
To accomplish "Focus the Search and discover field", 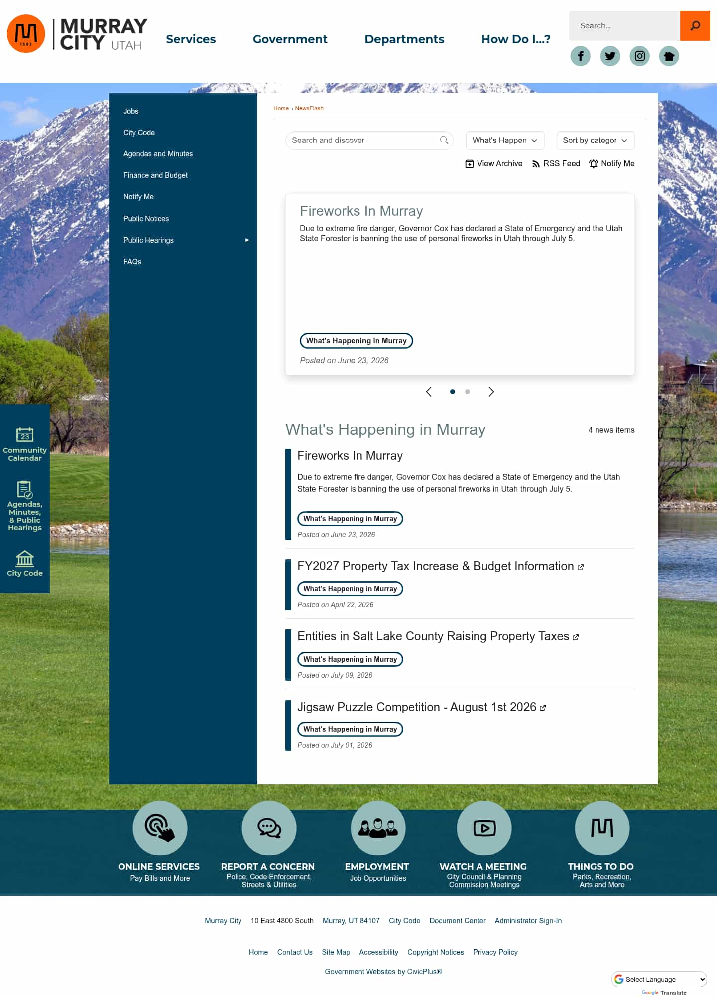I will pos(369,140).
